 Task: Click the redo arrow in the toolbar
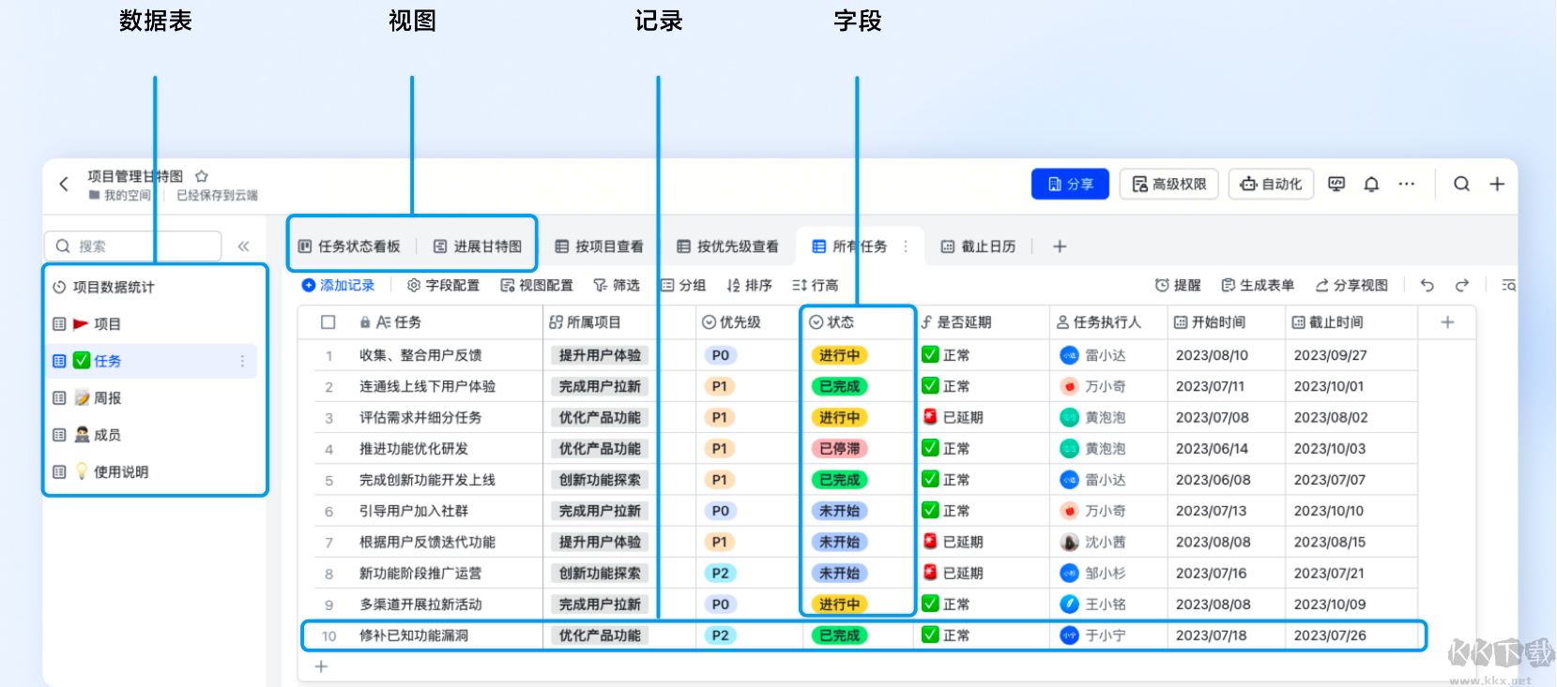pos(1461,286)
